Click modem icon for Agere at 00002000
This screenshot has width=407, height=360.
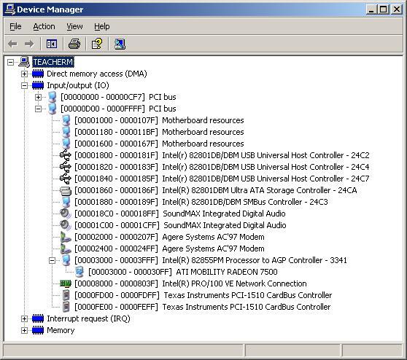(x=66, y=237)
